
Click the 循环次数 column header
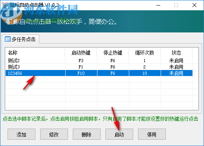tap(145, 53)
